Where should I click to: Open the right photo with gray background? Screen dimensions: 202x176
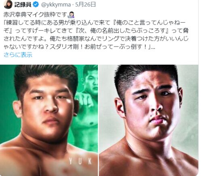[x=149, y=120]
